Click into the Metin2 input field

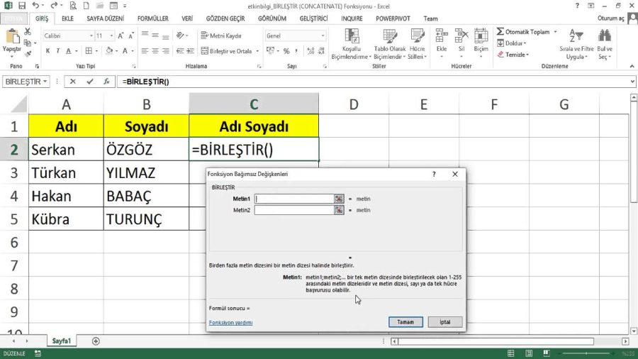293,210
